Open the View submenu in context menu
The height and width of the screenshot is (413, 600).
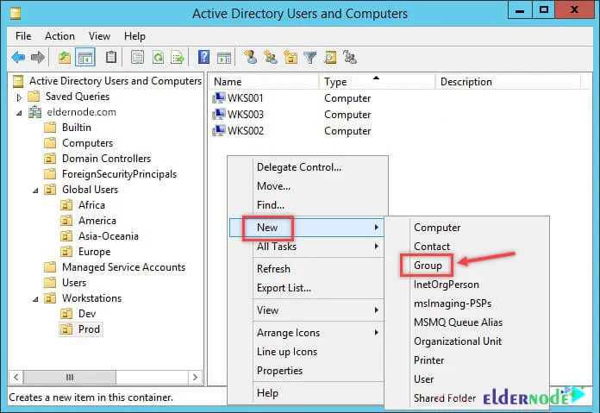click(x=307, y=310)
